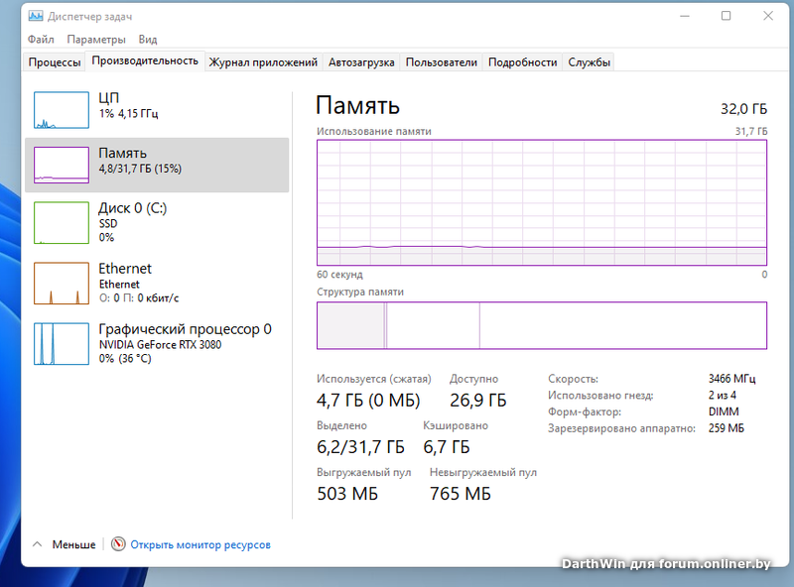Switch to Журнал приложений tab

pyautogui.click(x=263, y=62)
